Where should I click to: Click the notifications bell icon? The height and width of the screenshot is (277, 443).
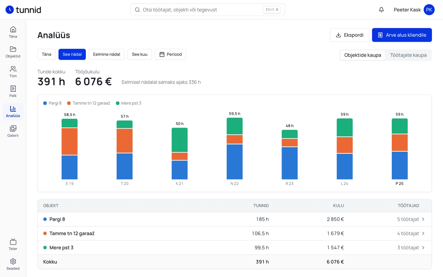coord(381,10)
